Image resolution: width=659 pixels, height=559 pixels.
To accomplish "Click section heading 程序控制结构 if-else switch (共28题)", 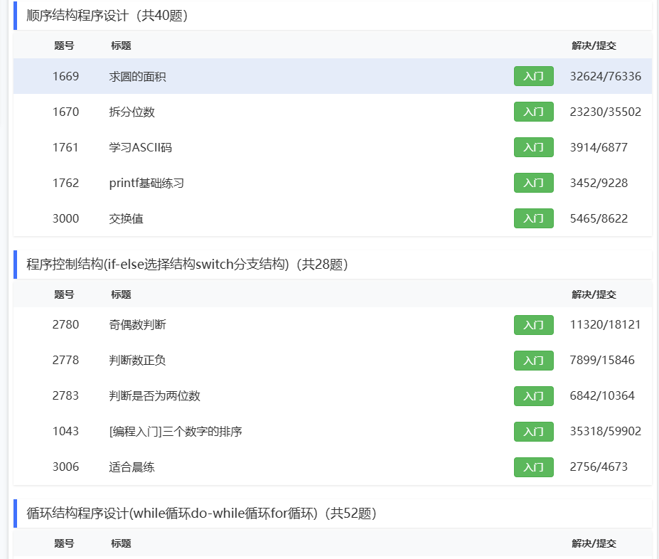I will pyautogui.click(x=188, y=265).
